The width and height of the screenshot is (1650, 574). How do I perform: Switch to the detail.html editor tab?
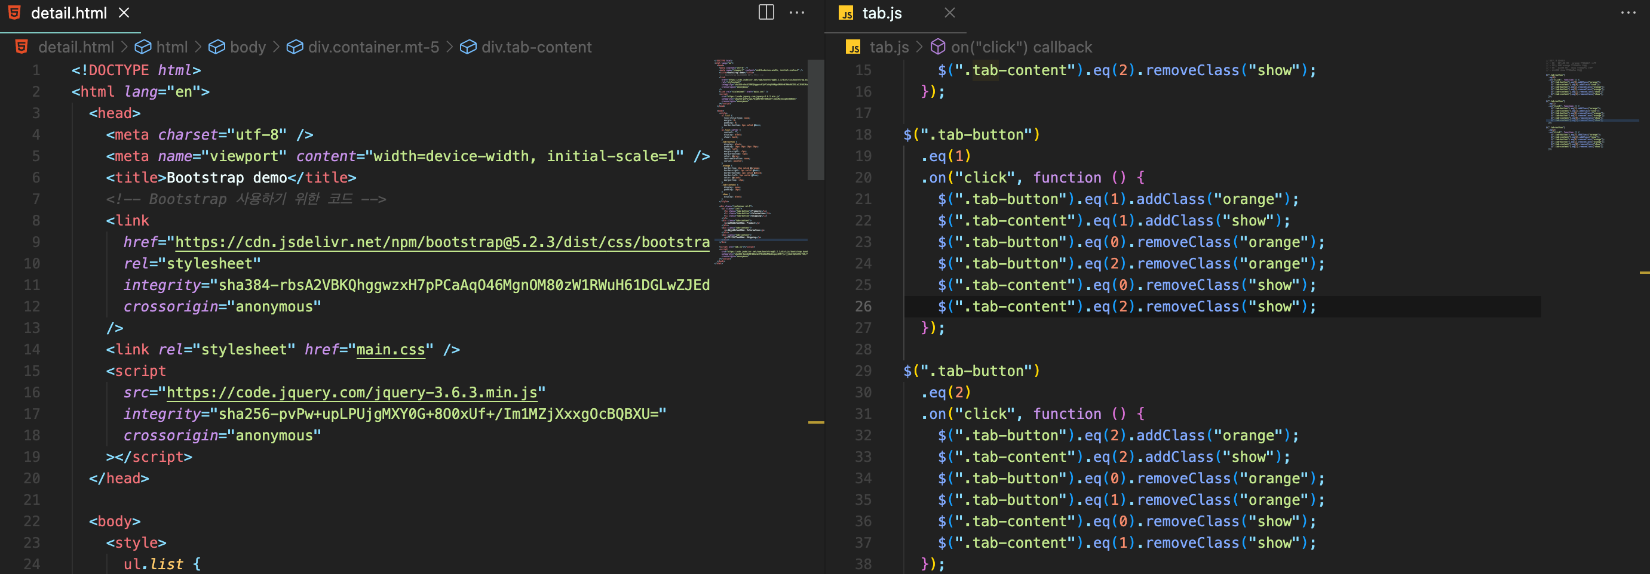tap(69, 14)
